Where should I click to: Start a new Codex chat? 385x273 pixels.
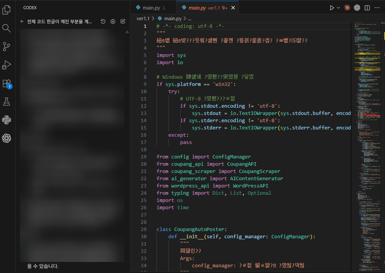click(123, 21)
